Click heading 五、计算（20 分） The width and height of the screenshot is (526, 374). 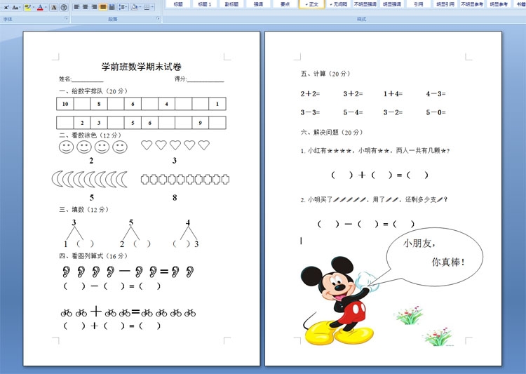tap(325, 74)
